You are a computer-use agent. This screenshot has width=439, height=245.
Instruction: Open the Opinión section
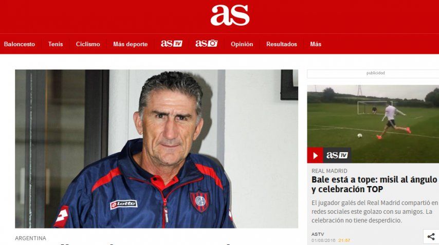[242, 44]
